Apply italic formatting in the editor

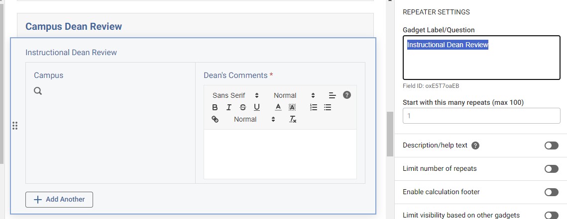pyautogui.click(x=228, y=107)
